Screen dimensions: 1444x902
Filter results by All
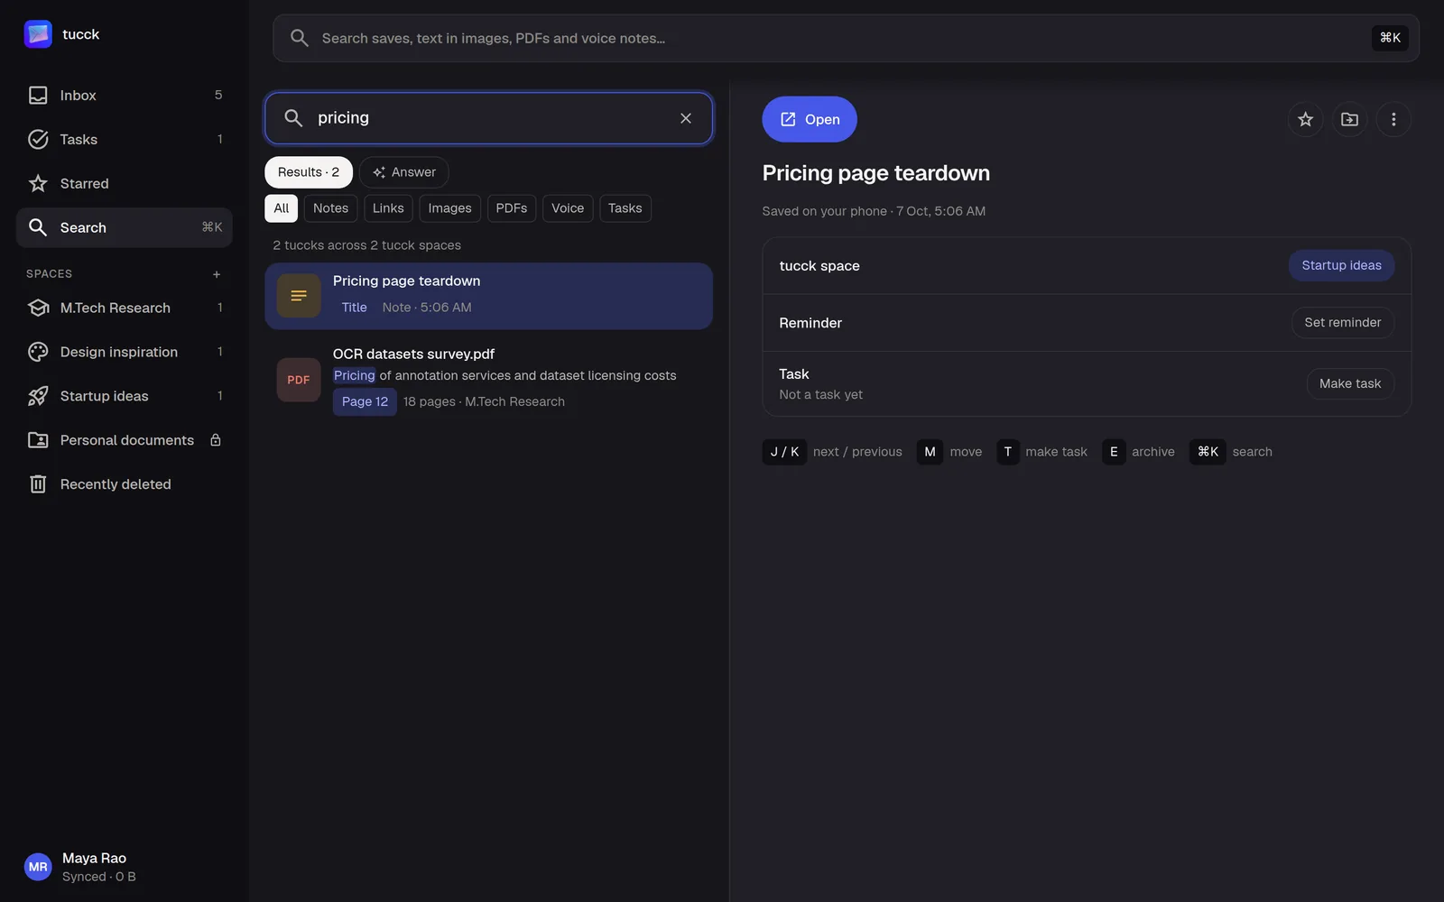(x=282, y=208)
